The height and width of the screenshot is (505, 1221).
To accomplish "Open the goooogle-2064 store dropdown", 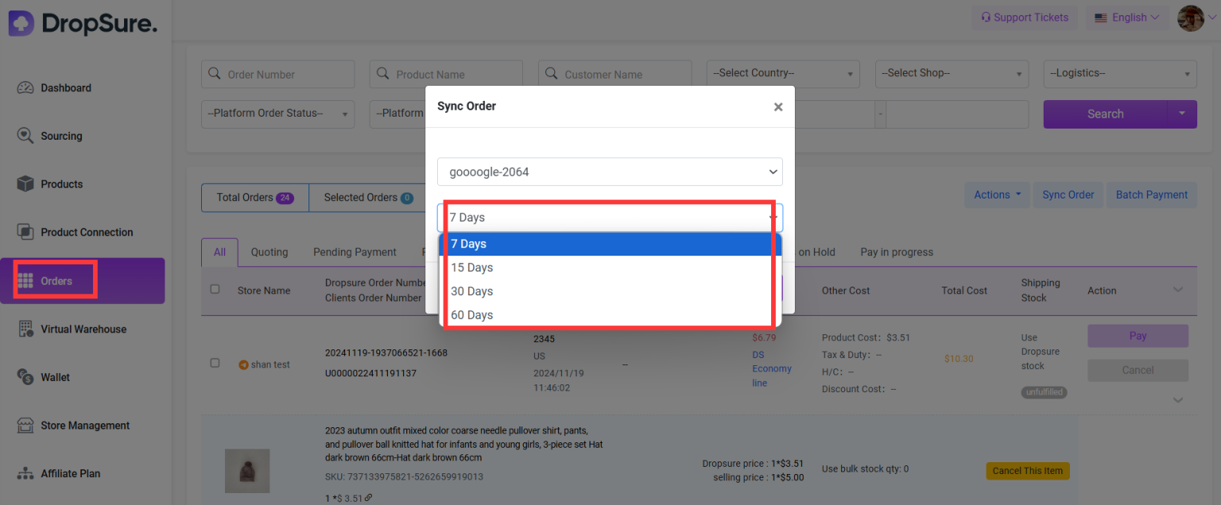I will tap(610, 172).
